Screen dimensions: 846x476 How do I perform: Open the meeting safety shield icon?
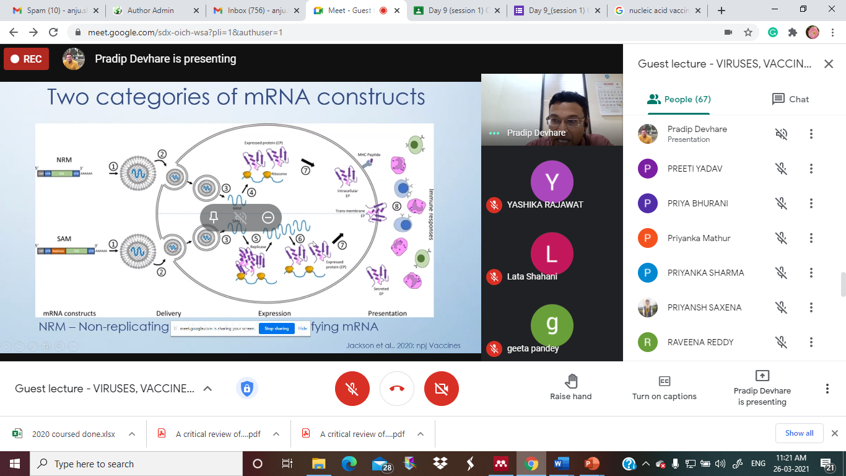click(246, 389)
